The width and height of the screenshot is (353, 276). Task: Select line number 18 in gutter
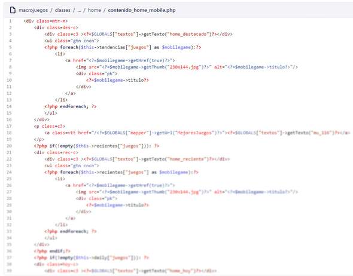[9, 133]
